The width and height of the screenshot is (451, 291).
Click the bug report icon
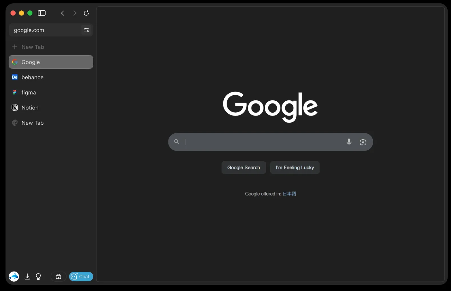click(59, 277)
